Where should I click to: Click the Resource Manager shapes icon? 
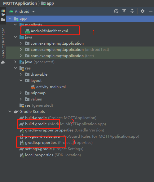click(x=3, y=62)
